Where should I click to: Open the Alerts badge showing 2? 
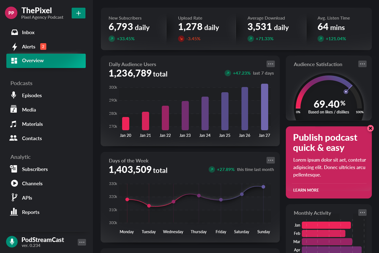click(x=43, y=47)
